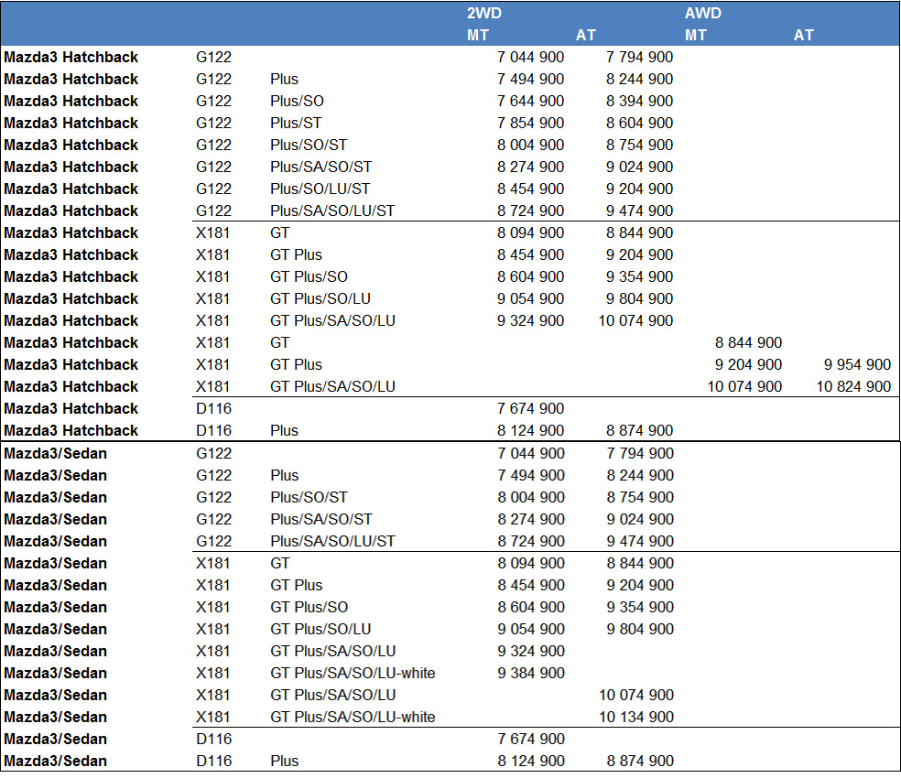Click Hatchback G122 base MT price 7 044 900
Viewport: 901px width, 778px height.
pos(530,57)
